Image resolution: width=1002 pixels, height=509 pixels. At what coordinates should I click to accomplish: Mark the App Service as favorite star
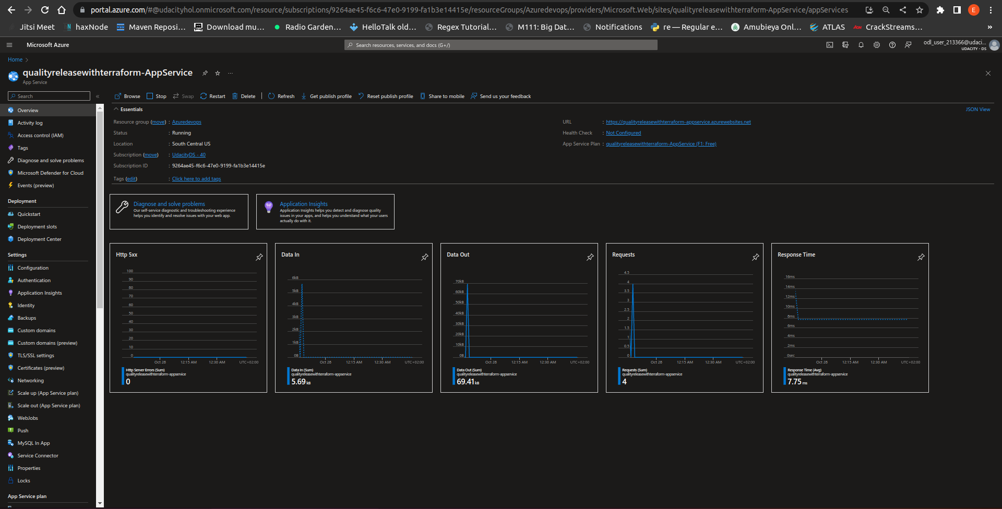click(218, 73)
